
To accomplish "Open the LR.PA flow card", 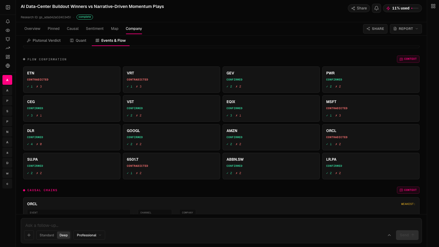I will tap(371, 166).
